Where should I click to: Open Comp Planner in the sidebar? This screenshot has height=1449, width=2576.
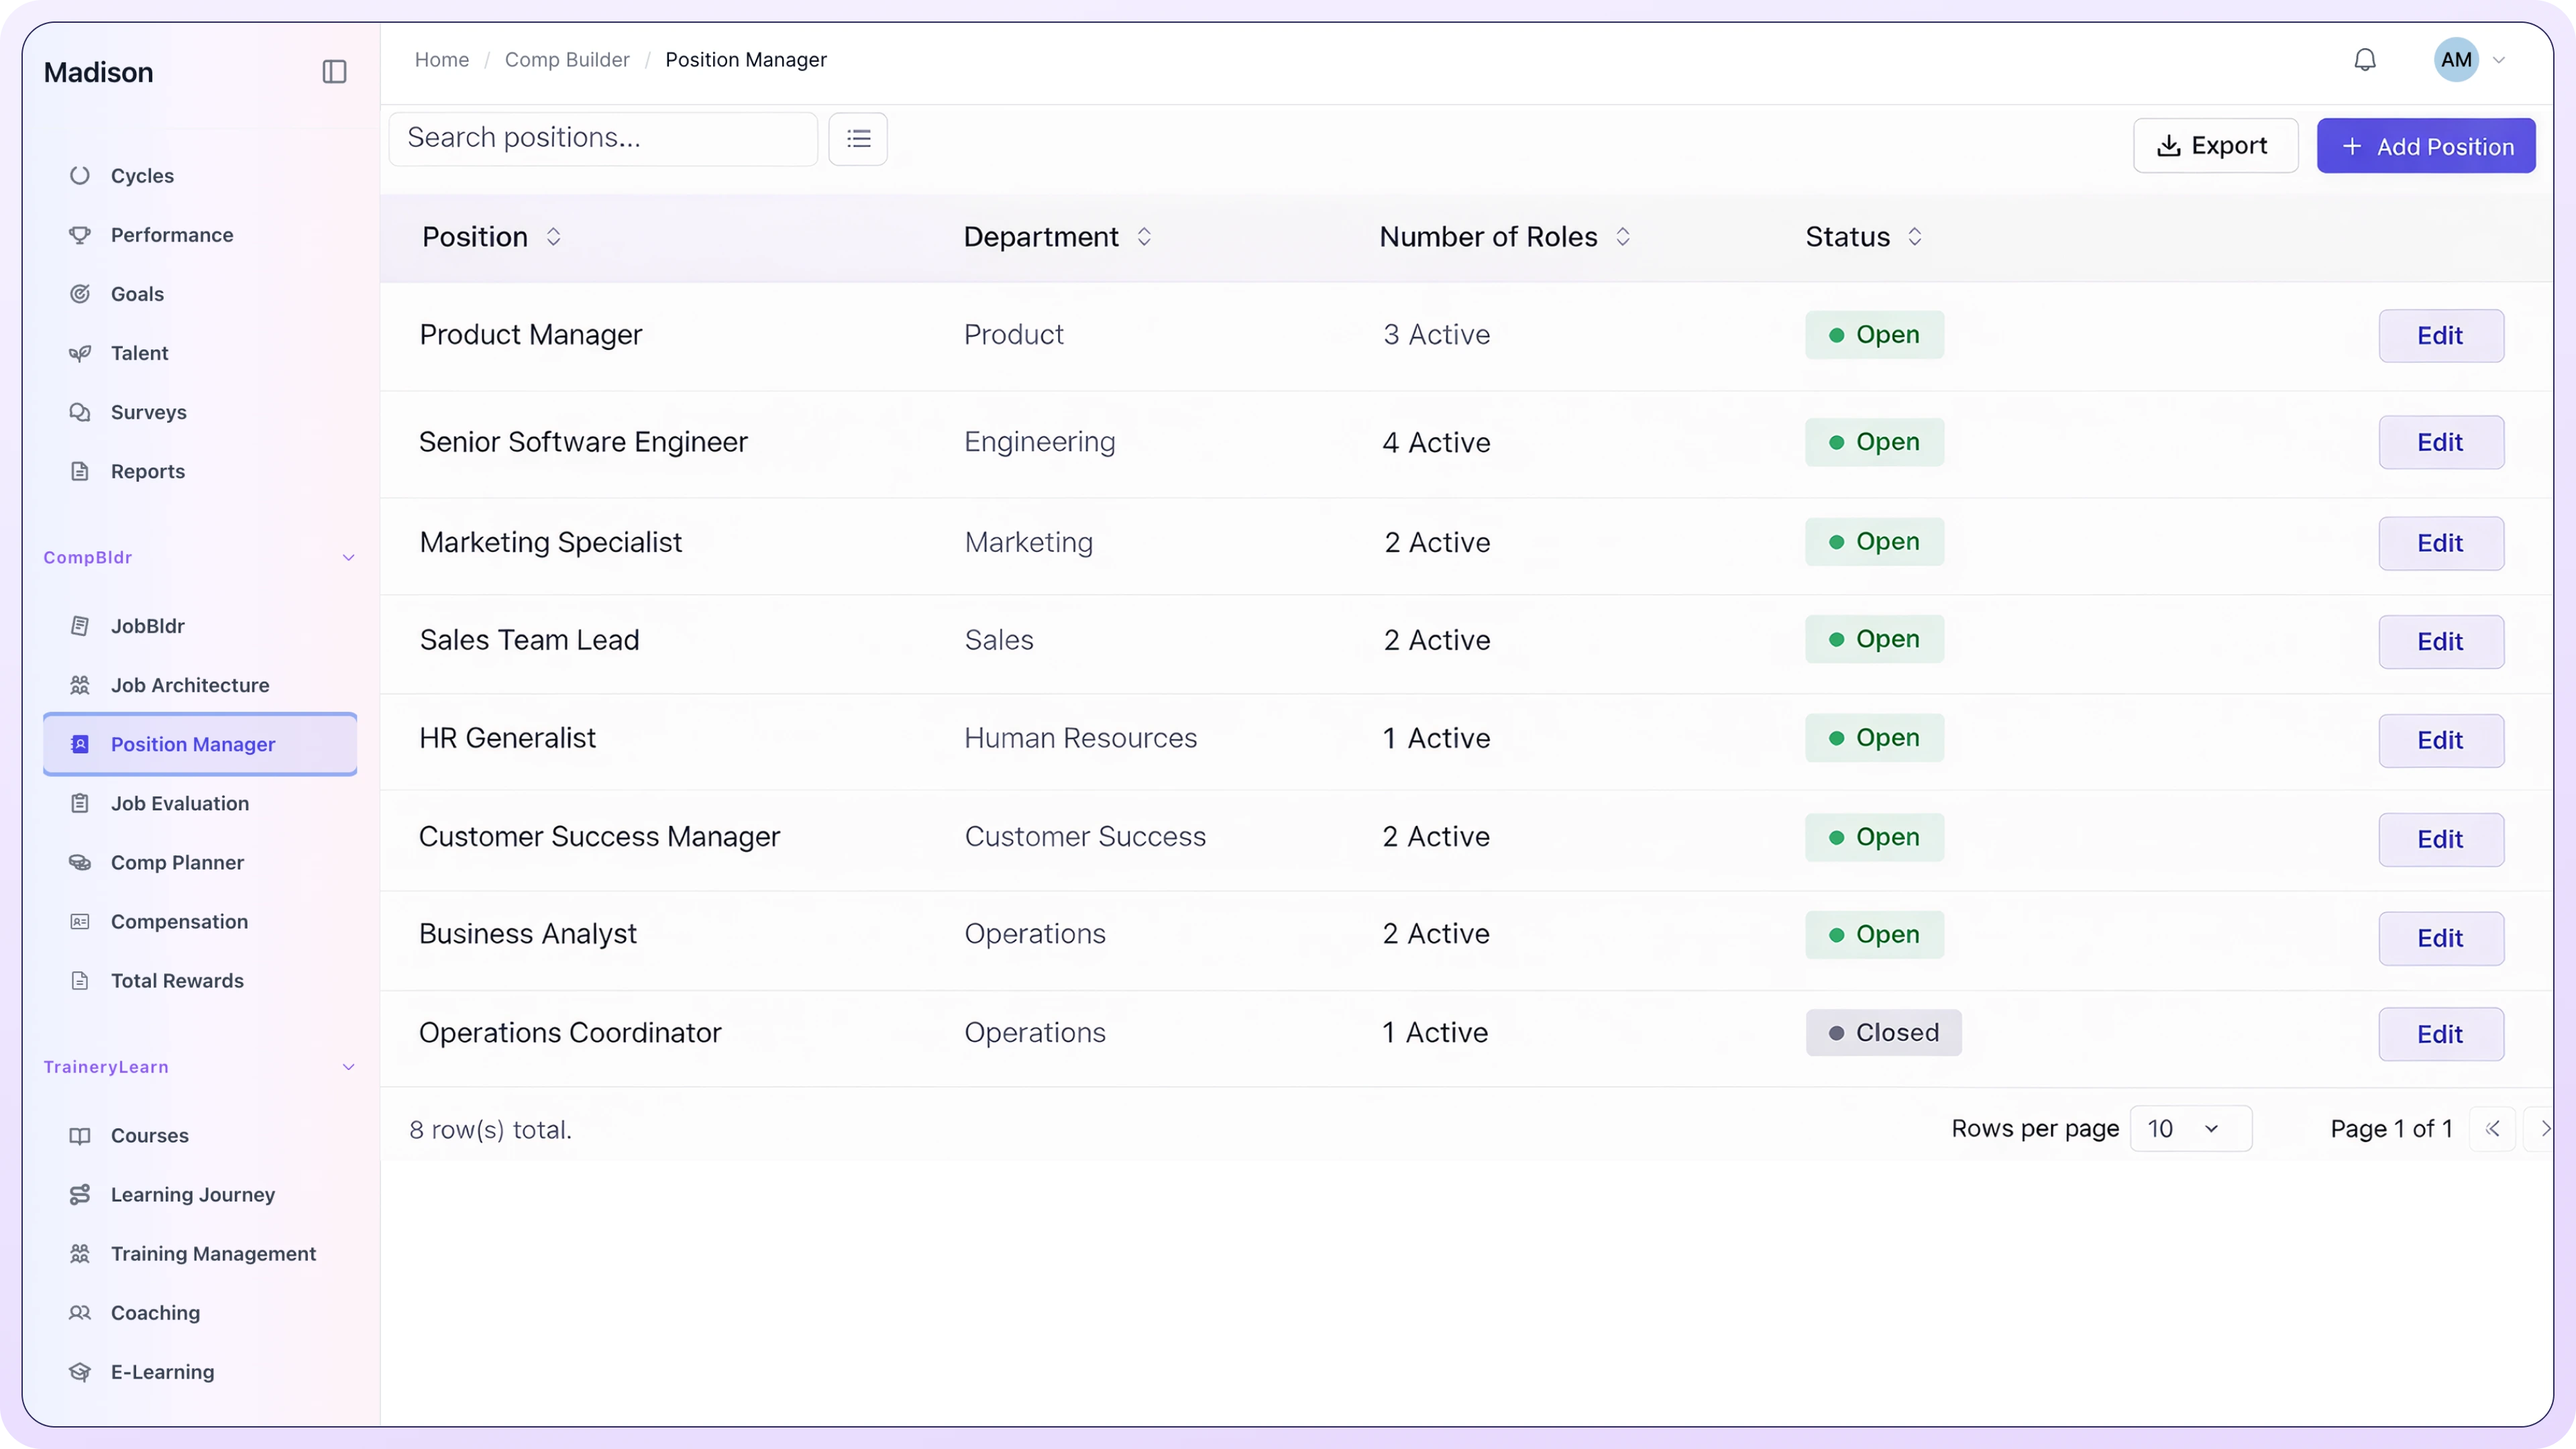(177, 863)
